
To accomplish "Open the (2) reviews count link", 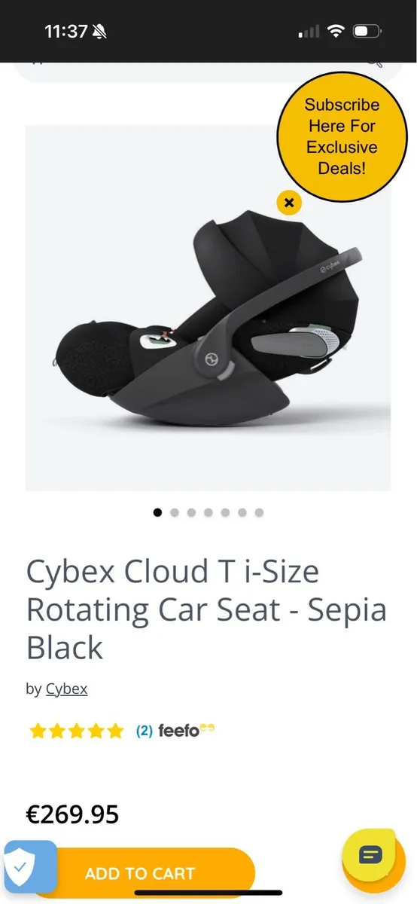I will pos(145,731).
